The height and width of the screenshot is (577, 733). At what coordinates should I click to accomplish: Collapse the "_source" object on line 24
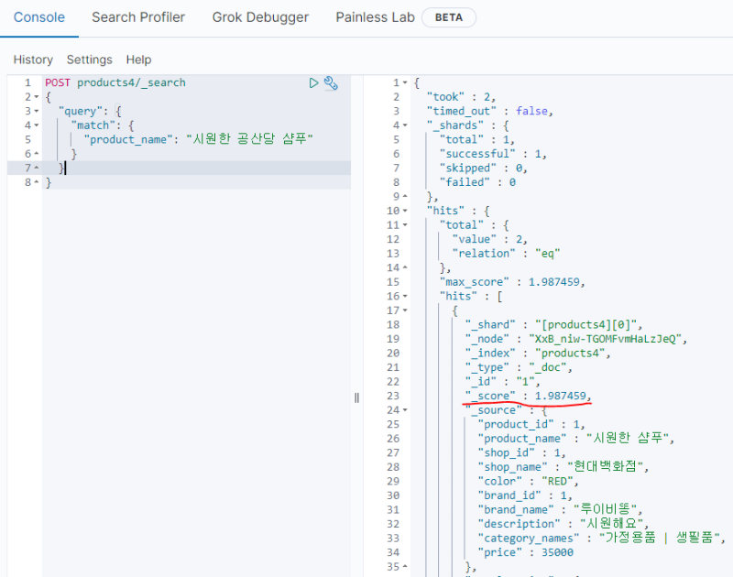405,410
